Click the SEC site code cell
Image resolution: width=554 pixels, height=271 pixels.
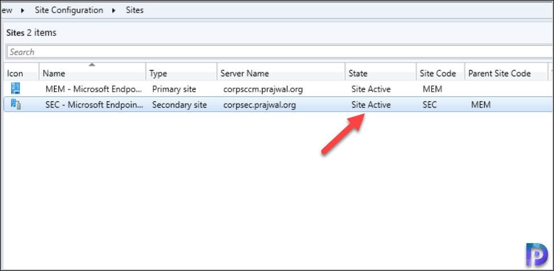430,105
